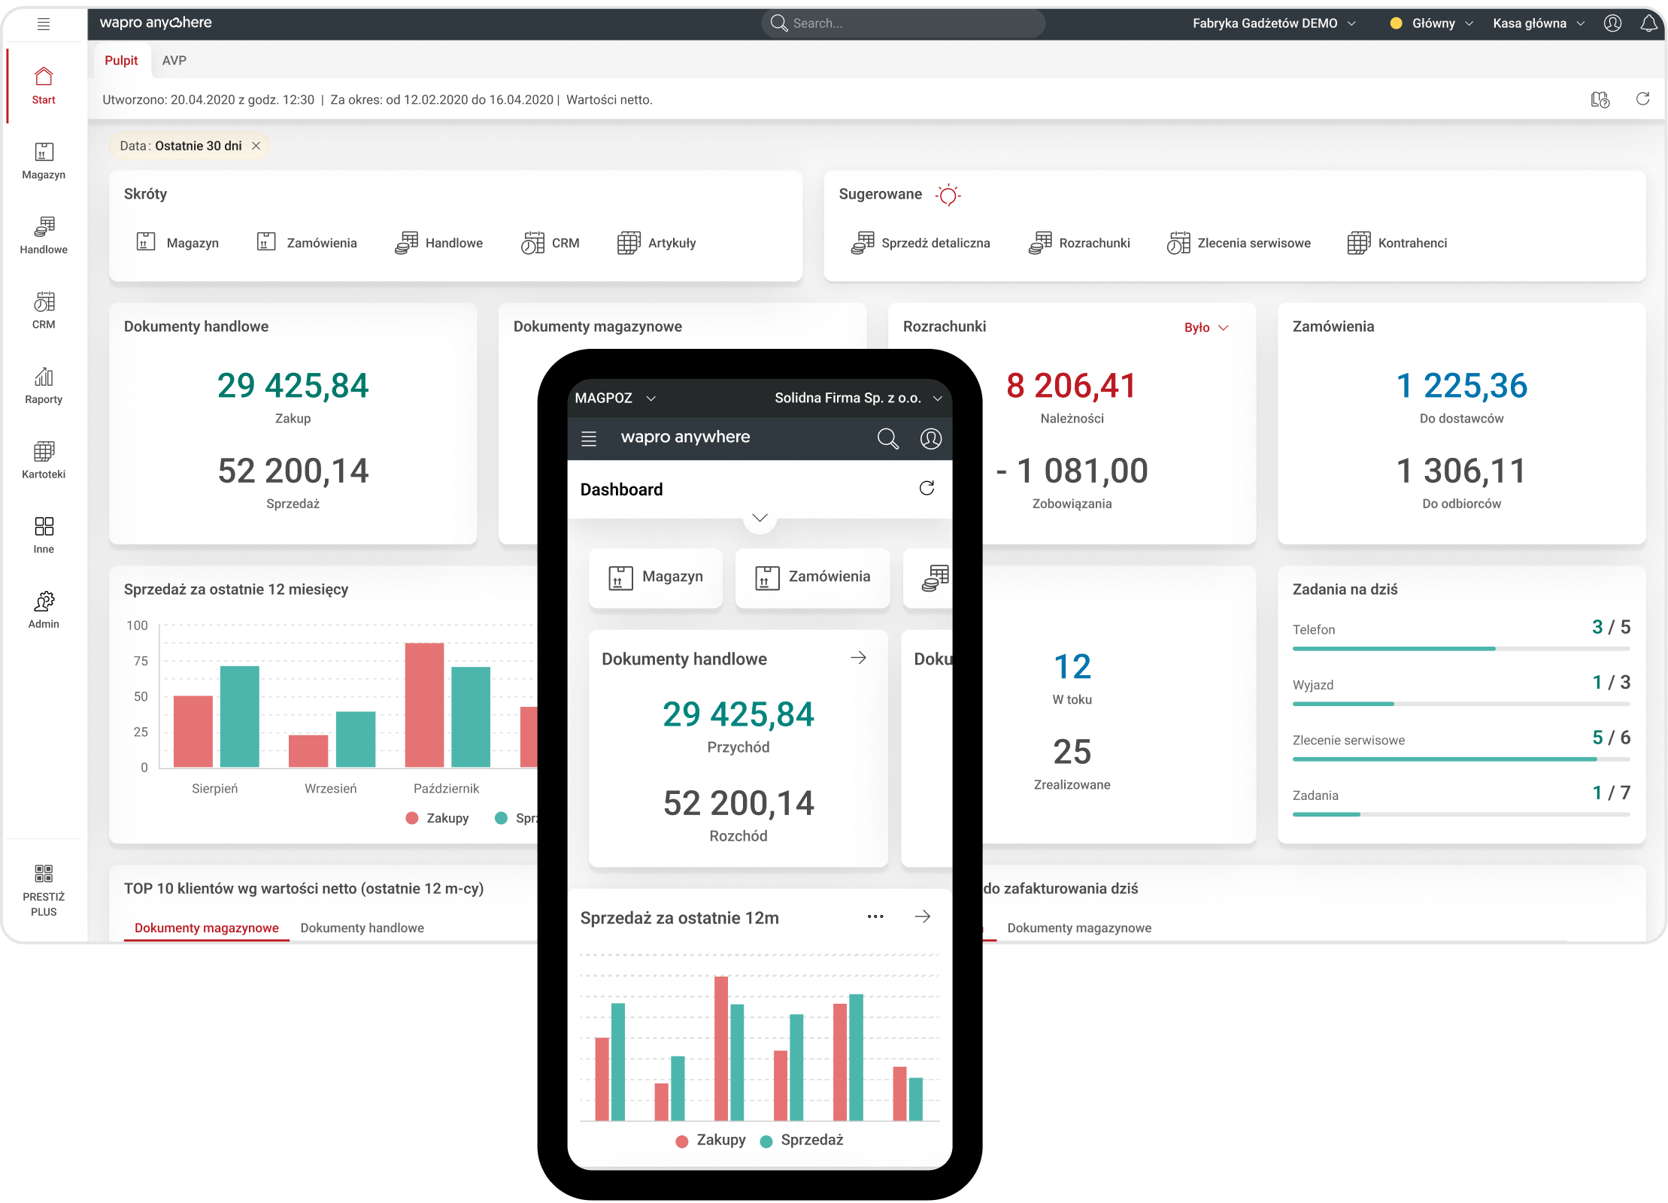Switch to the AVP tab
Viewport: 1668px width, 1203px height.
pos(174,60)
